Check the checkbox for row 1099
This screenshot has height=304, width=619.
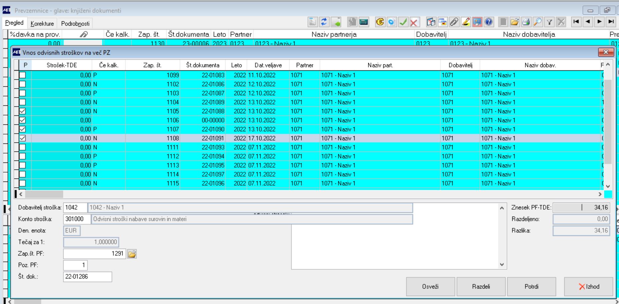pyautogui.click(x=22, y=75)
